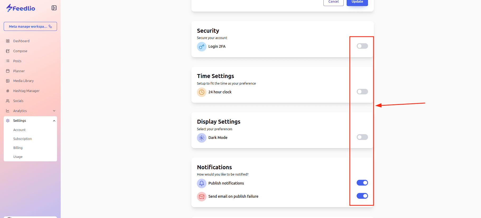Open the Subscription settings page

point(22,139)
